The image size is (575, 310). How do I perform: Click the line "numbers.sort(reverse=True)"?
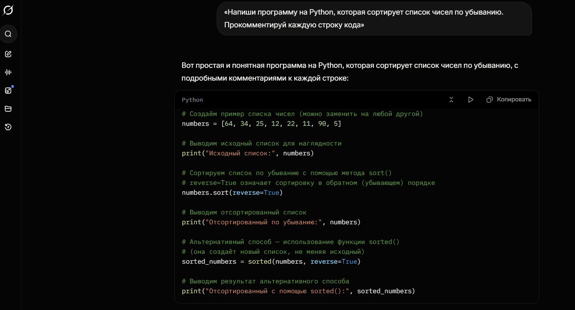point(232,193)
